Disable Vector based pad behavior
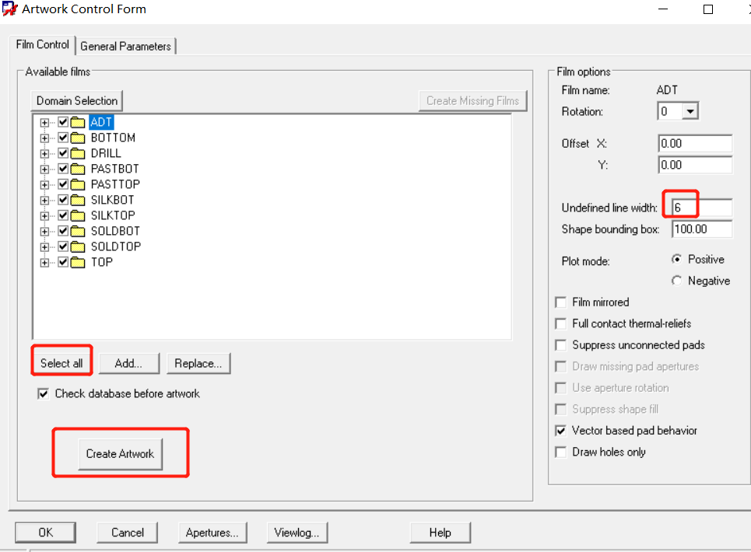 point(560,431)
